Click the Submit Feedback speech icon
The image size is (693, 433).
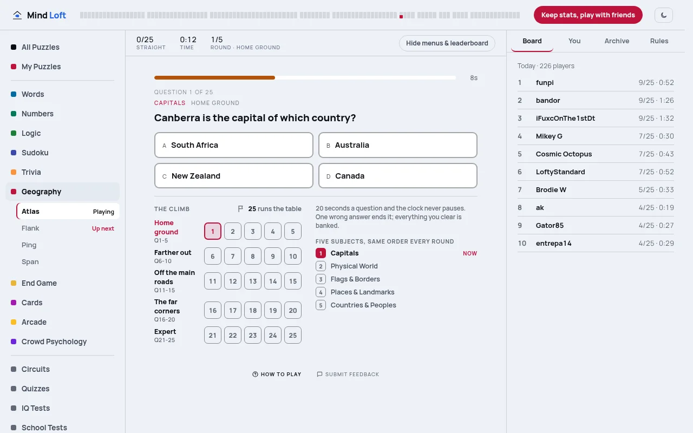tap(319, 374)
